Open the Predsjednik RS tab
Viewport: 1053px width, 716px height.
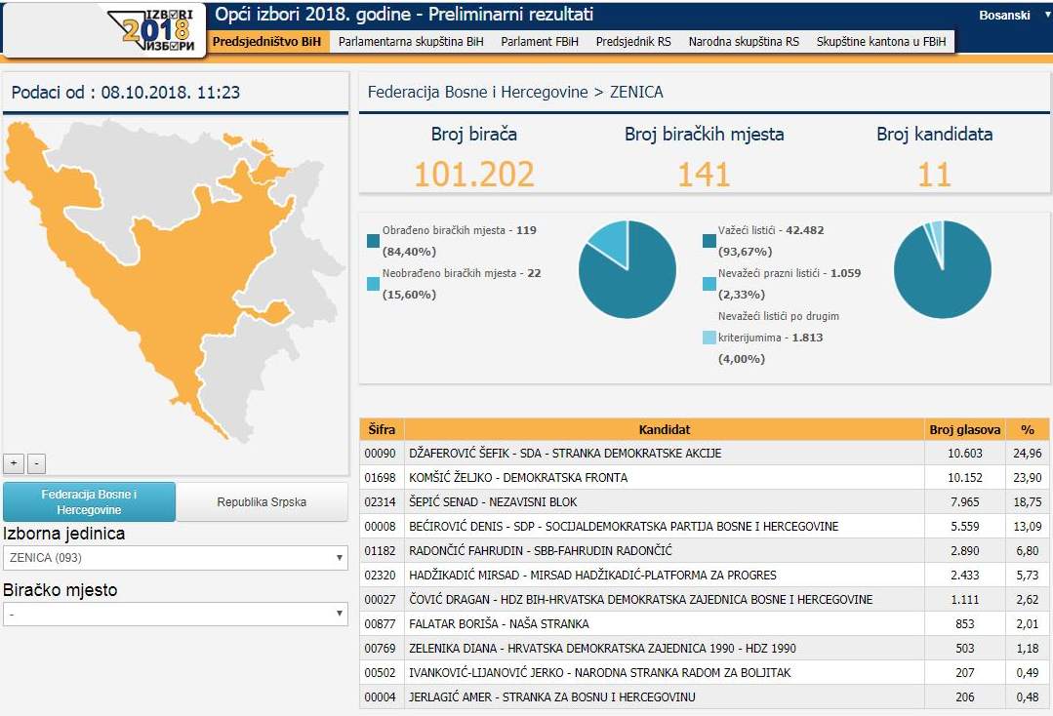click(x=633, y=42)
